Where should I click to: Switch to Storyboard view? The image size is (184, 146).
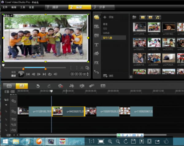9,86
